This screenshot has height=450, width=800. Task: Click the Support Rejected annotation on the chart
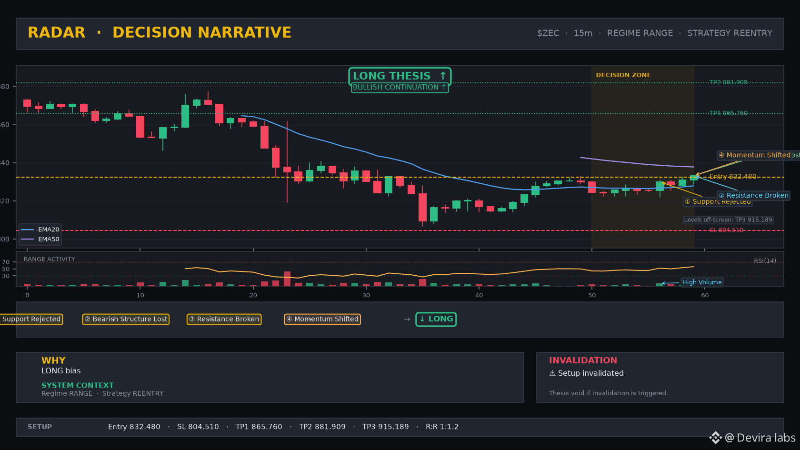pyautogui.click(x=718, y=202)
